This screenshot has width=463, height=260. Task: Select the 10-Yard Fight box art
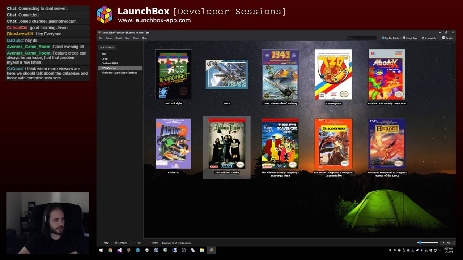click(174, 74)
